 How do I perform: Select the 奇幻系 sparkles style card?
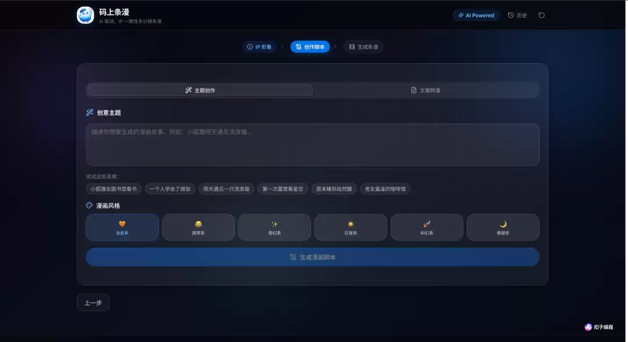pos(274,227)
